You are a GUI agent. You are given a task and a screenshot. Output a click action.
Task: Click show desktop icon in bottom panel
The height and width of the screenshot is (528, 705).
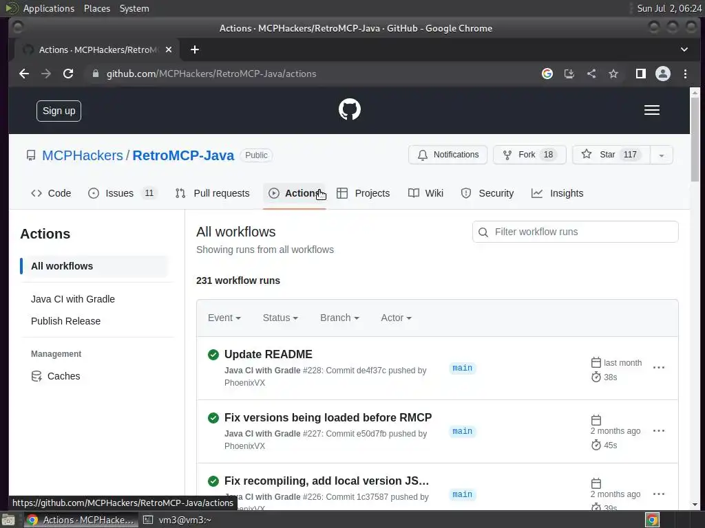click(8, 520)
